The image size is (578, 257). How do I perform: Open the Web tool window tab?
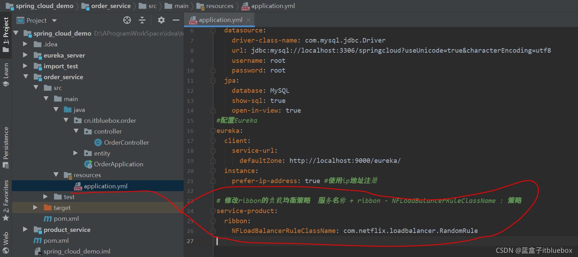pos(6,243)
